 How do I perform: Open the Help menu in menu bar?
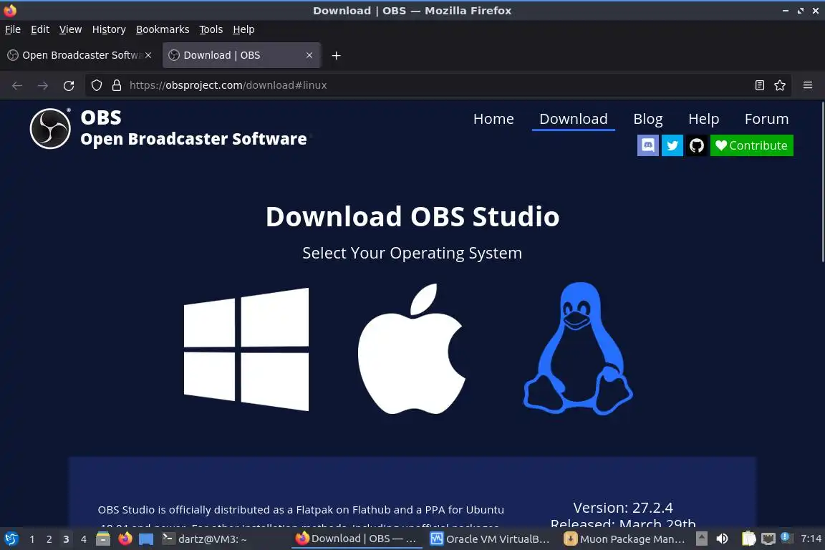tap(243, 29)
